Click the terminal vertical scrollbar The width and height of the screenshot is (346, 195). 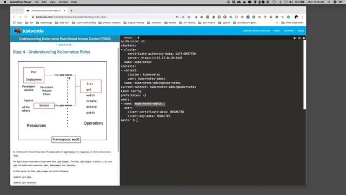click(305, 75)
